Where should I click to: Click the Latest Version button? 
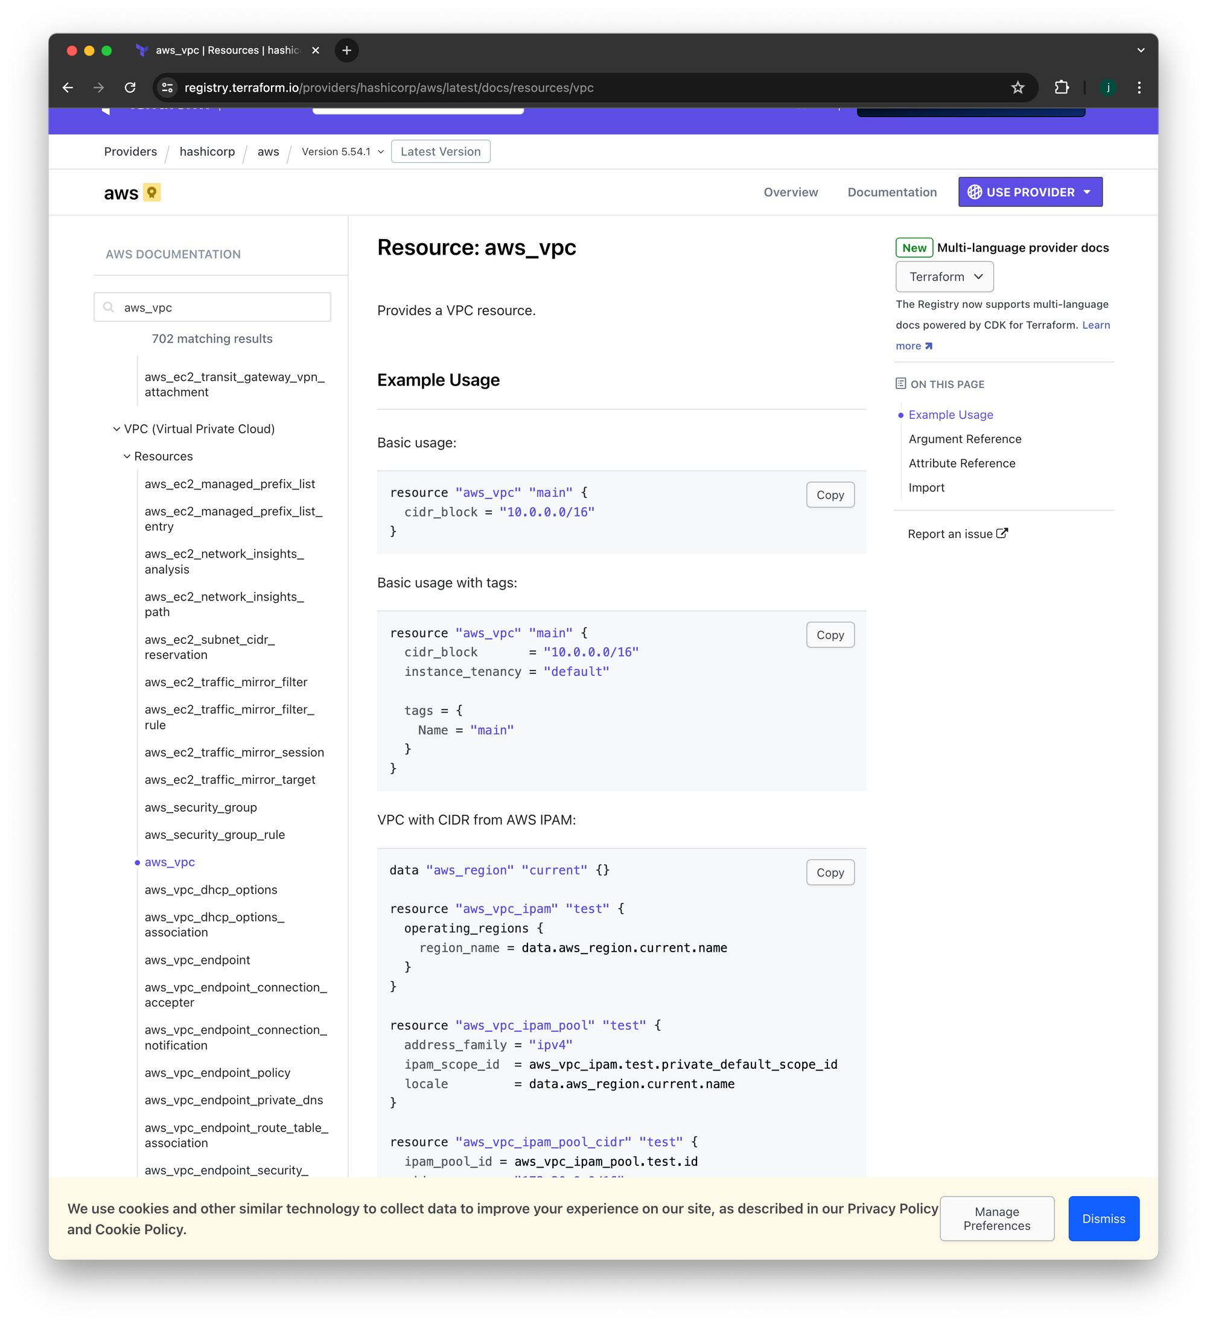click(441, 151)
